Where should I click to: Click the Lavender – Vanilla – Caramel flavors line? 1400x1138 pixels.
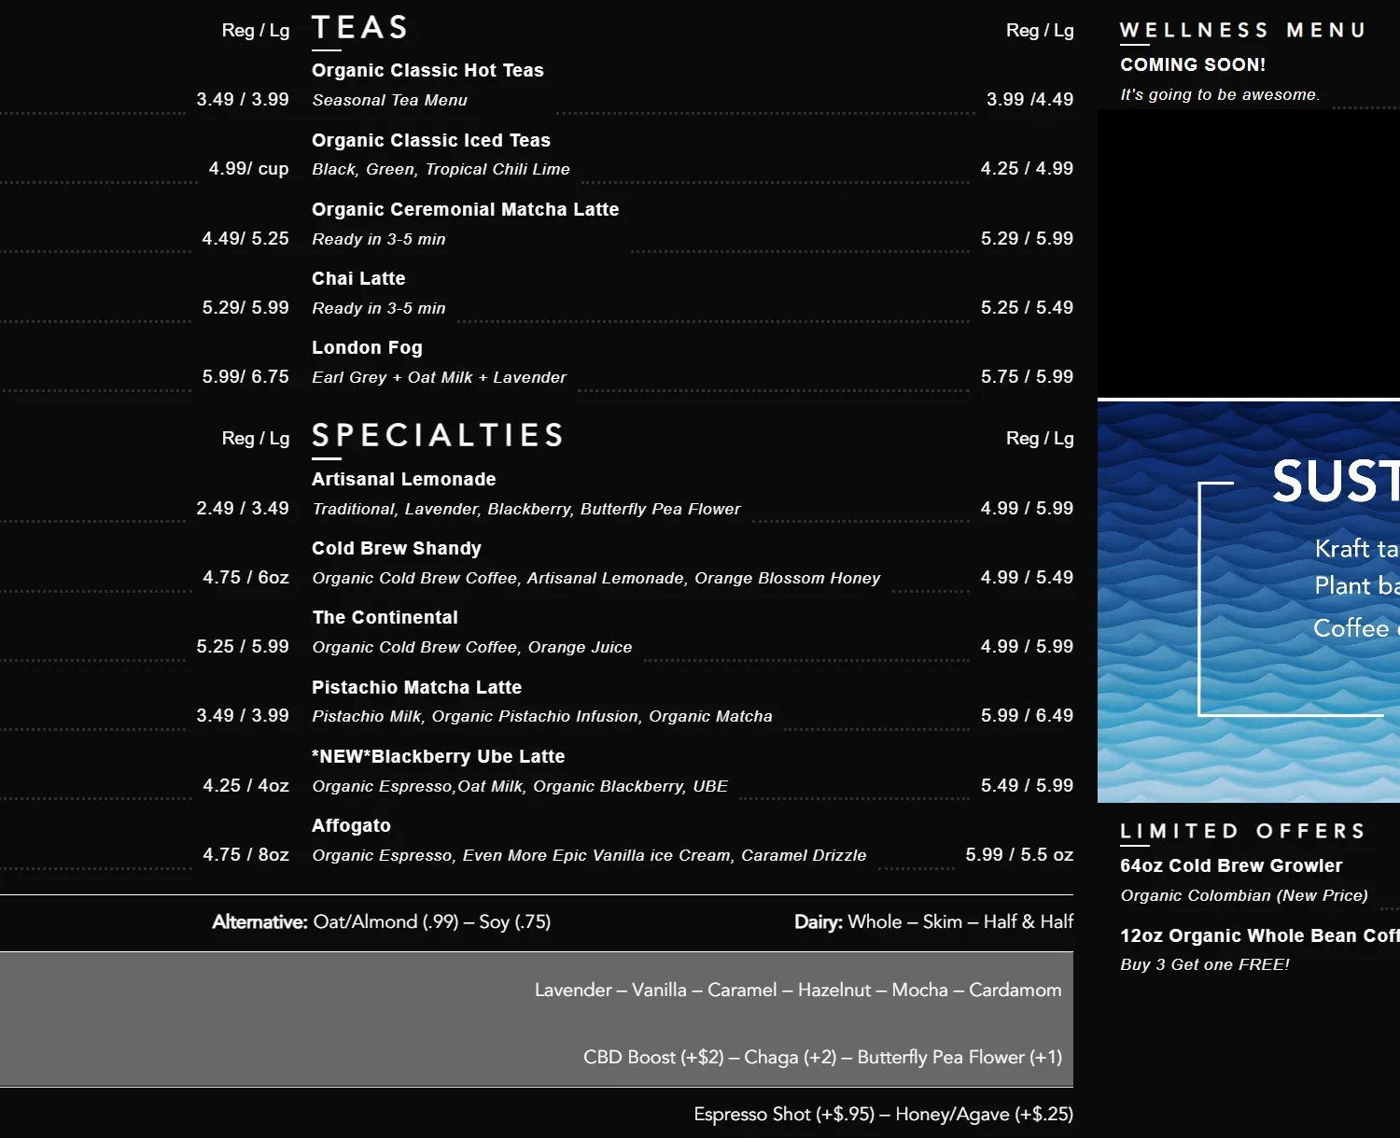[798, 990]
